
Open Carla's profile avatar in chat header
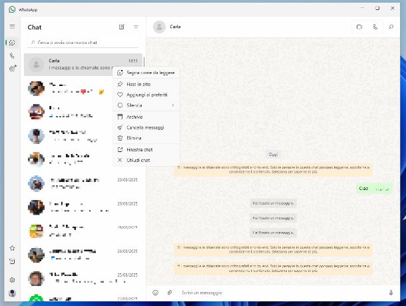159,27
